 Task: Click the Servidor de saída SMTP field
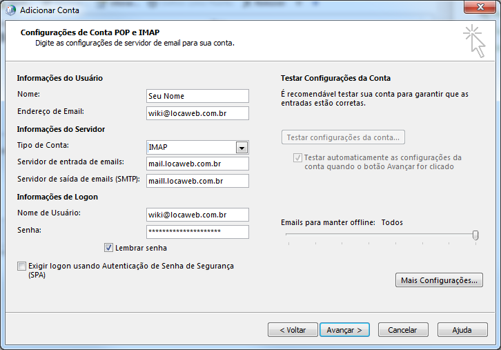point(197,181)
